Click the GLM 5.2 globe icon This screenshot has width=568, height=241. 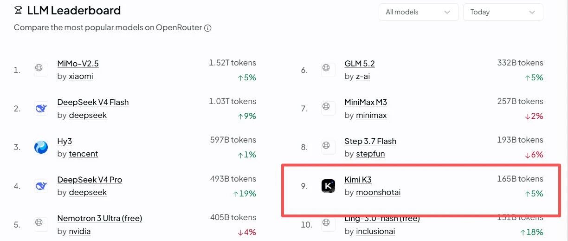click(328, 70)
